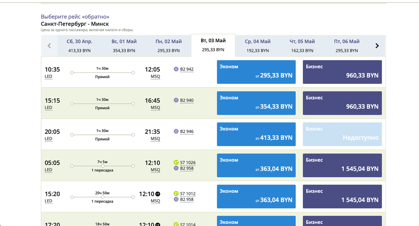Open flight number link B2 942
Image resolution: width=419 pixels, height=226 pixels.
point(187,69)
